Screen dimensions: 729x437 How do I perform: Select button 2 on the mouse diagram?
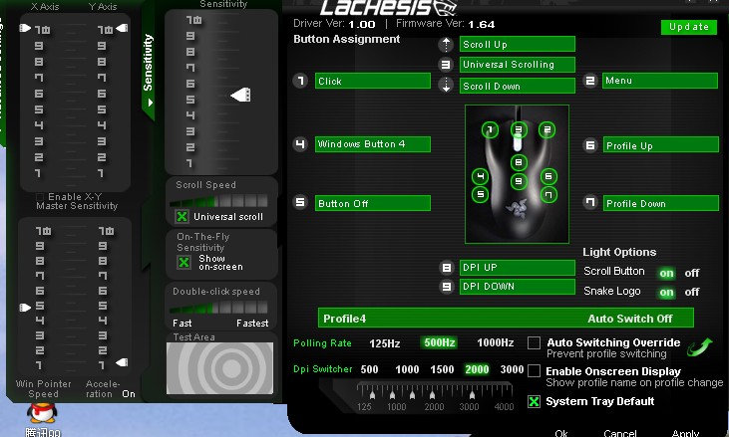tap(547, 129)
